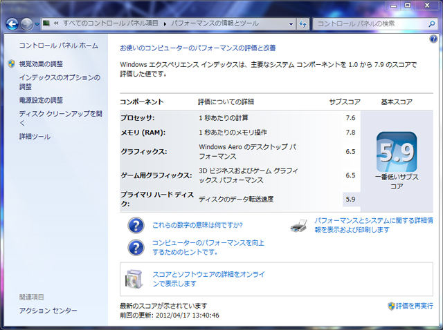Click the control panel icon in address bar
Screen dimensions: 443x330
46,23
